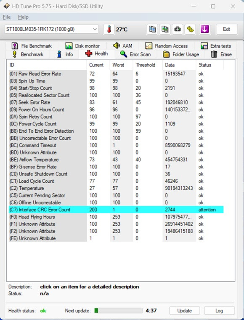Click the second copy screenshot icon
The height and width of the screenshot is (320, 244).
pyautogui.click(x=165, y=29)
